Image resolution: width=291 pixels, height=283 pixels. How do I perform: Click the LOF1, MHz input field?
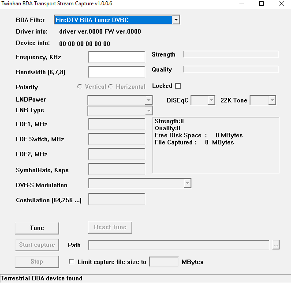coord(116,124)
